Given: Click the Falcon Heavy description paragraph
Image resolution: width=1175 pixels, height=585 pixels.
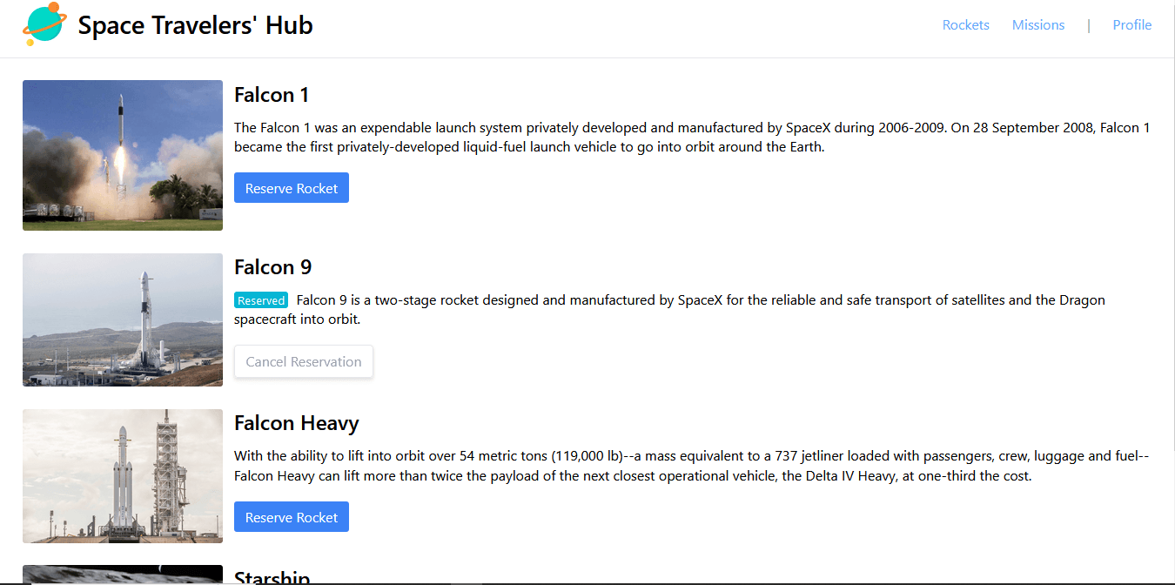Looking at the screenshot, I should click(x=692, y=466).
